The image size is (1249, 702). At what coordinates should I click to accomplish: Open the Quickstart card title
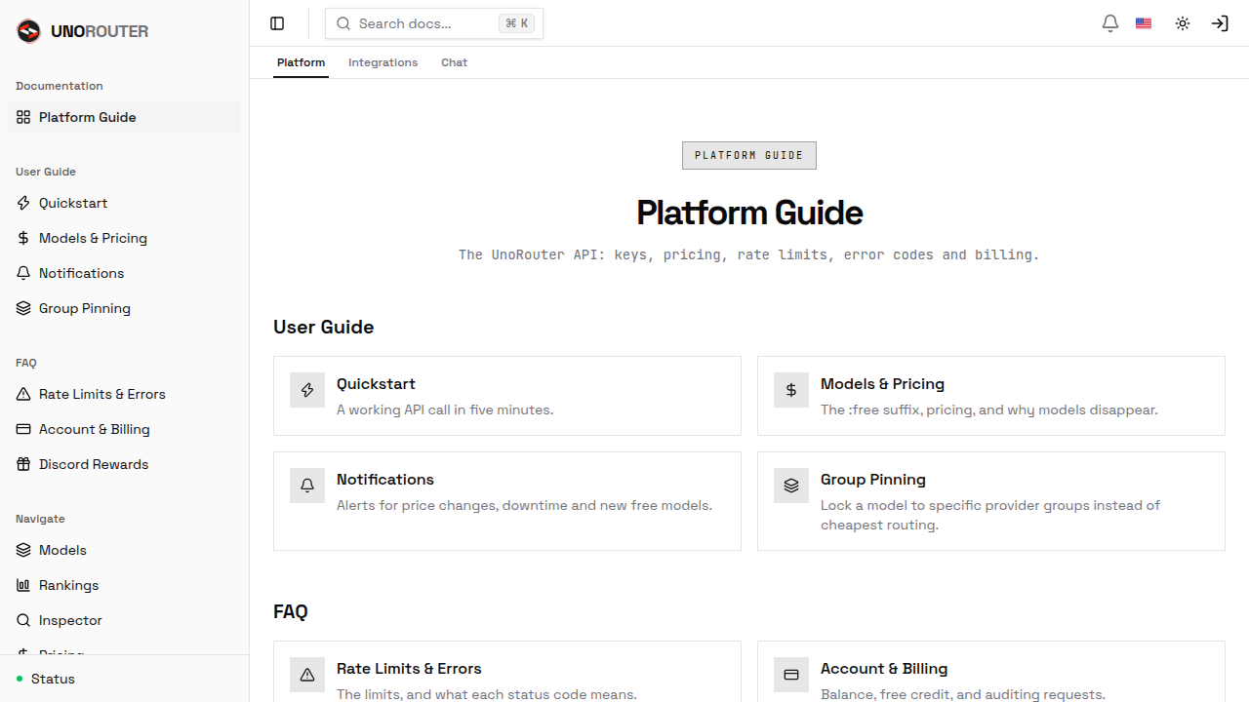pos(376,384)
